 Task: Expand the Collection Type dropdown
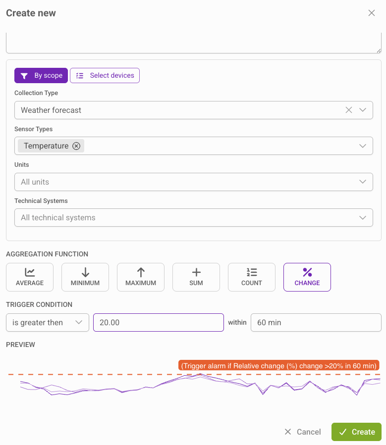(x=363, y=110)
